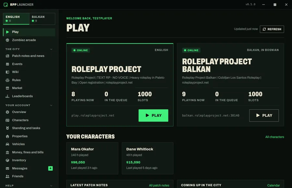Open the All characters link

coord(274,137)
